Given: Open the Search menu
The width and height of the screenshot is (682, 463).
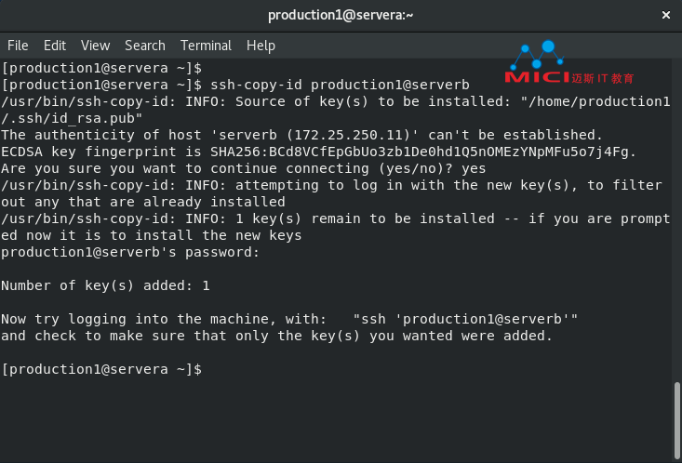Looking at the screenshot, I should (145, 46).
